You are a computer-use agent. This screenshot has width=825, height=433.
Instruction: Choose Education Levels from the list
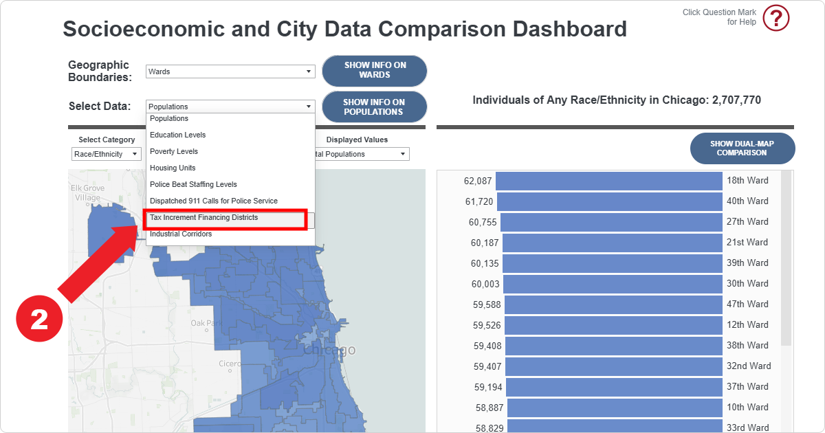tap(178, 135)
